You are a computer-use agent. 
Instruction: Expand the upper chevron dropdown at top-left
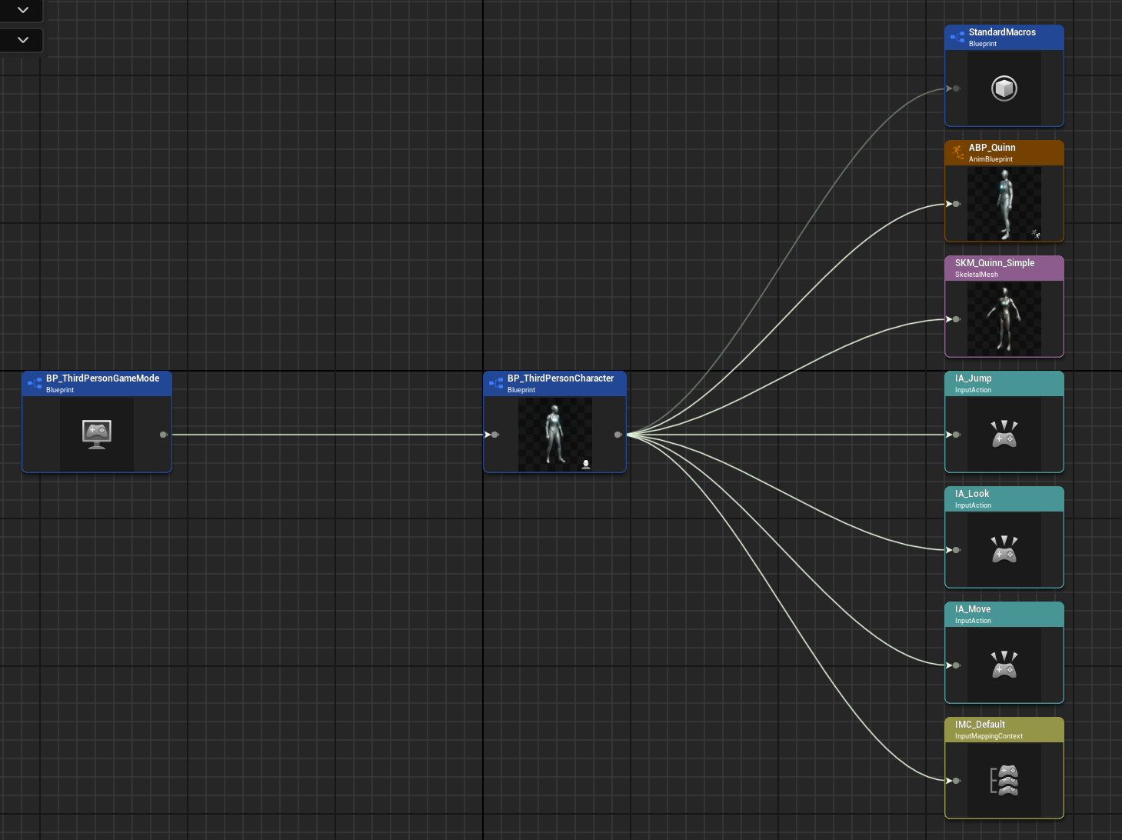[x=23, y=10]
